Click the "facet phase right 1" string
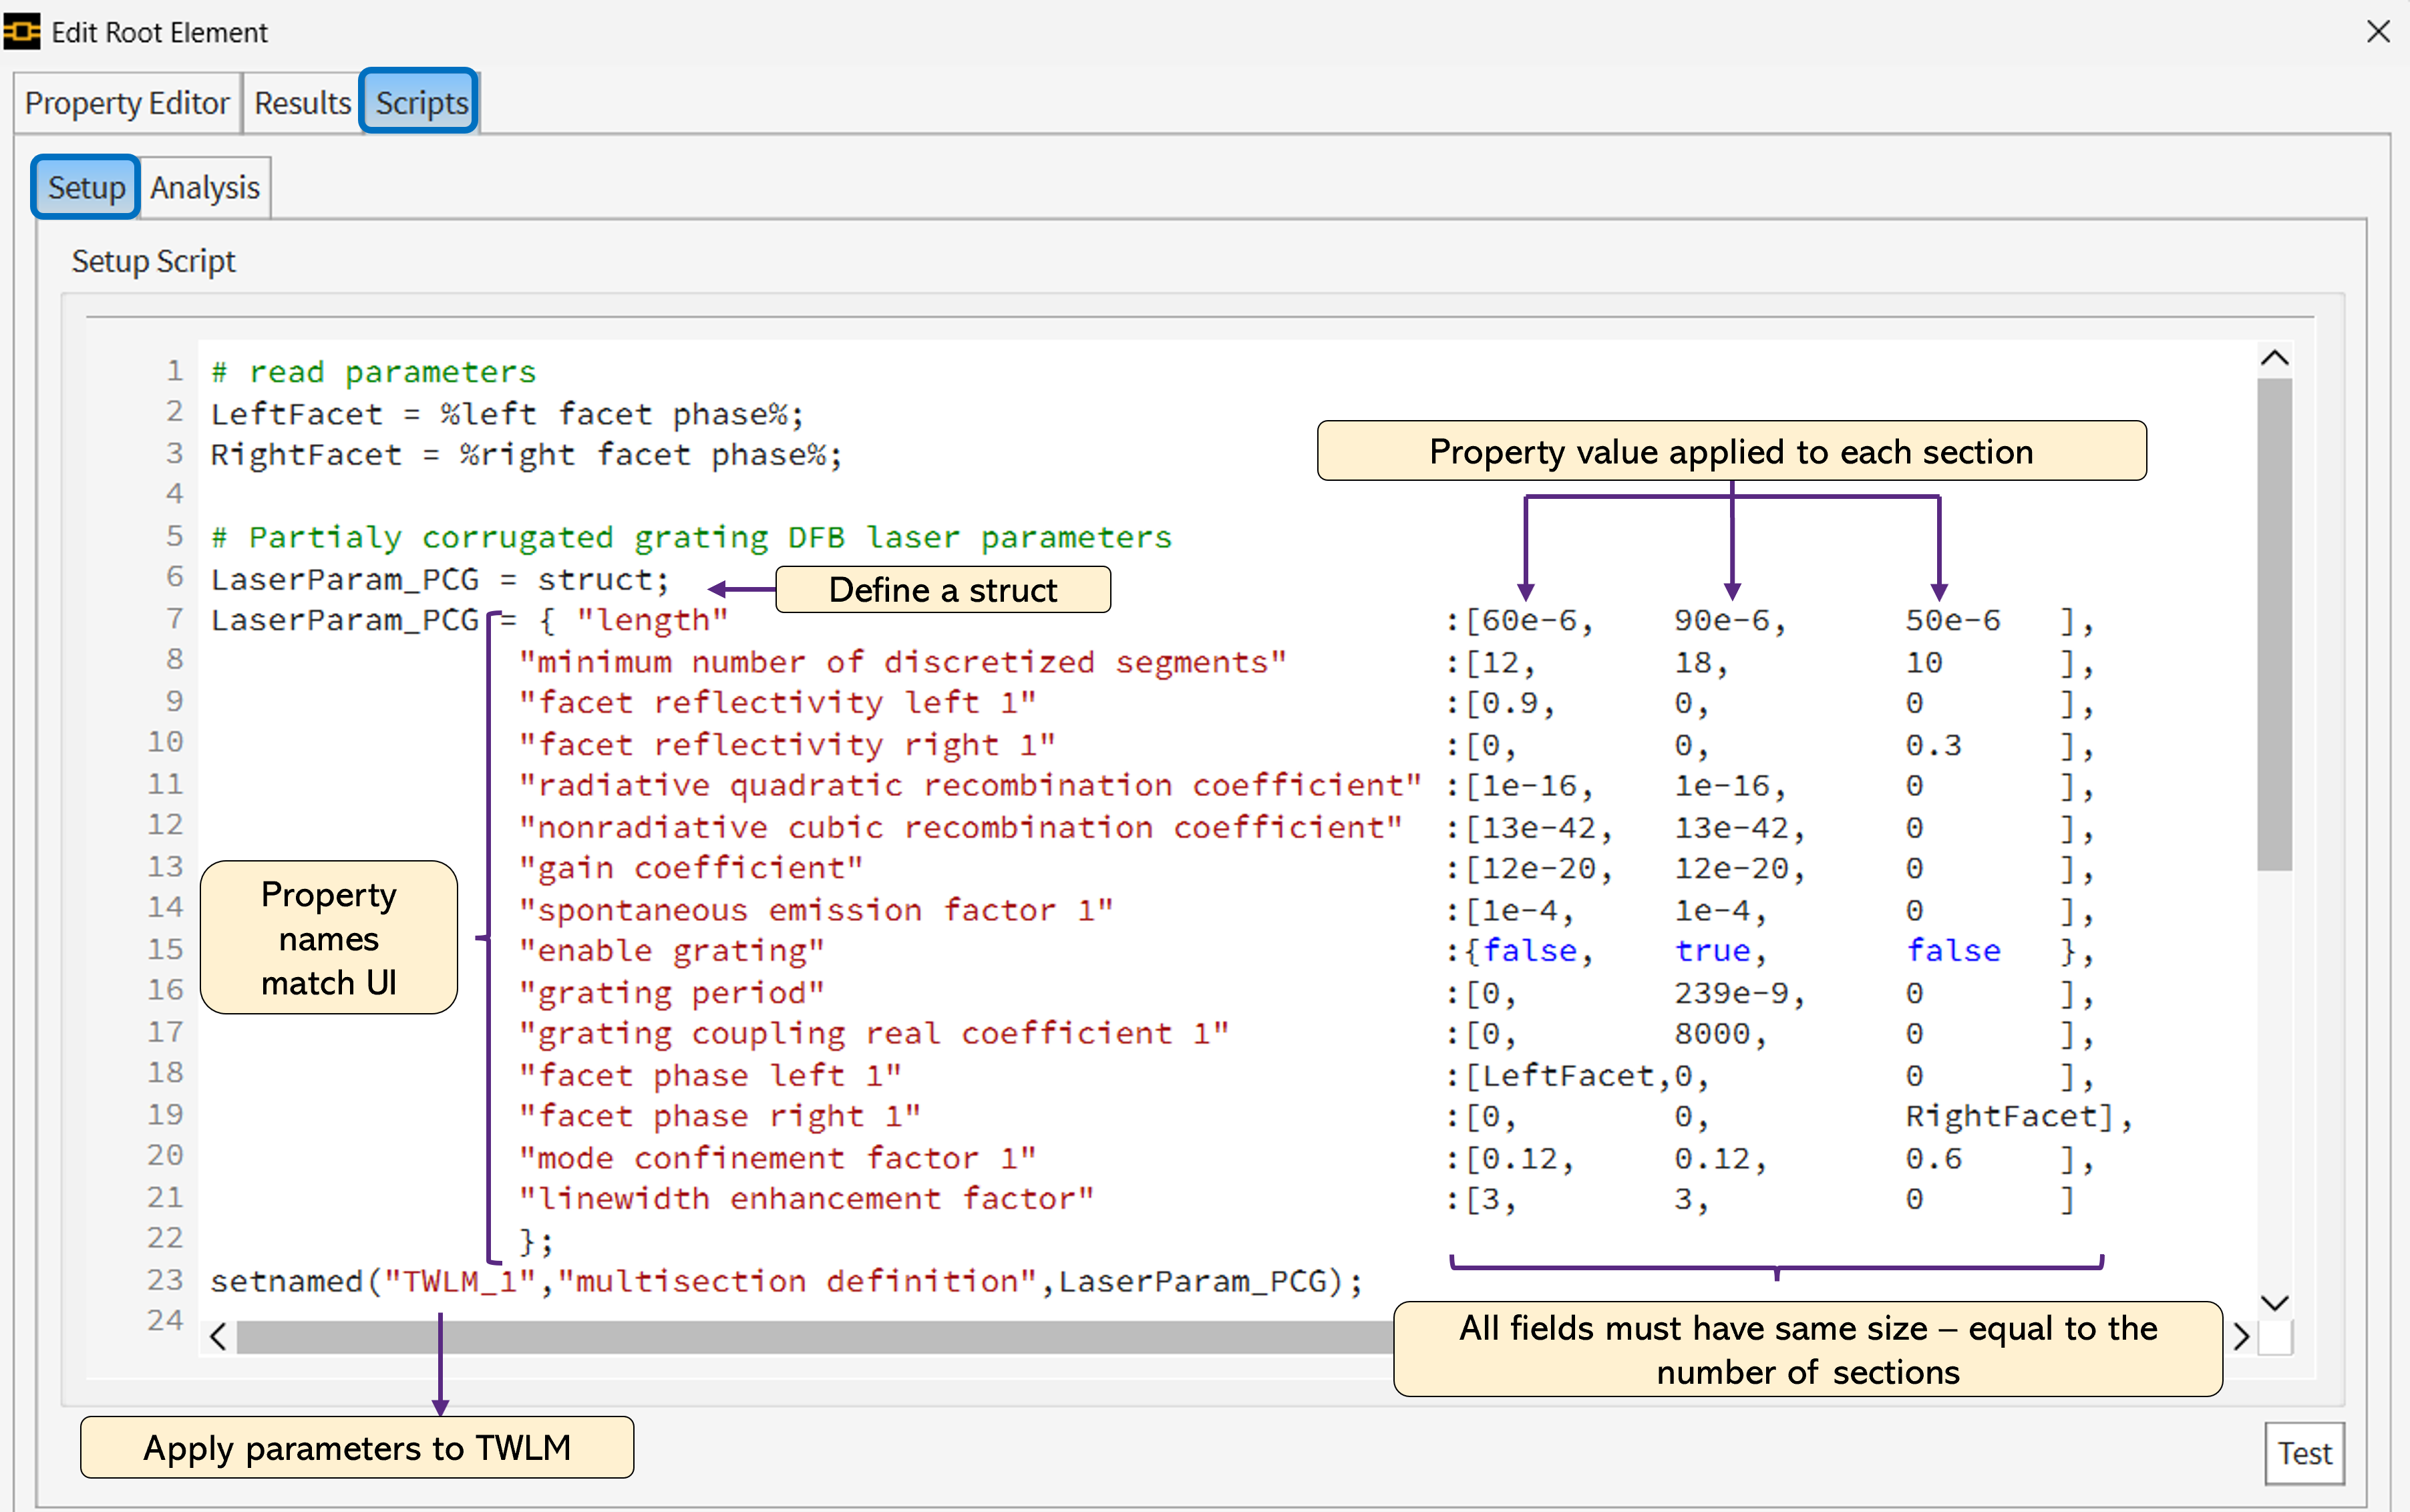2410x1512 pixels. 719,1116
